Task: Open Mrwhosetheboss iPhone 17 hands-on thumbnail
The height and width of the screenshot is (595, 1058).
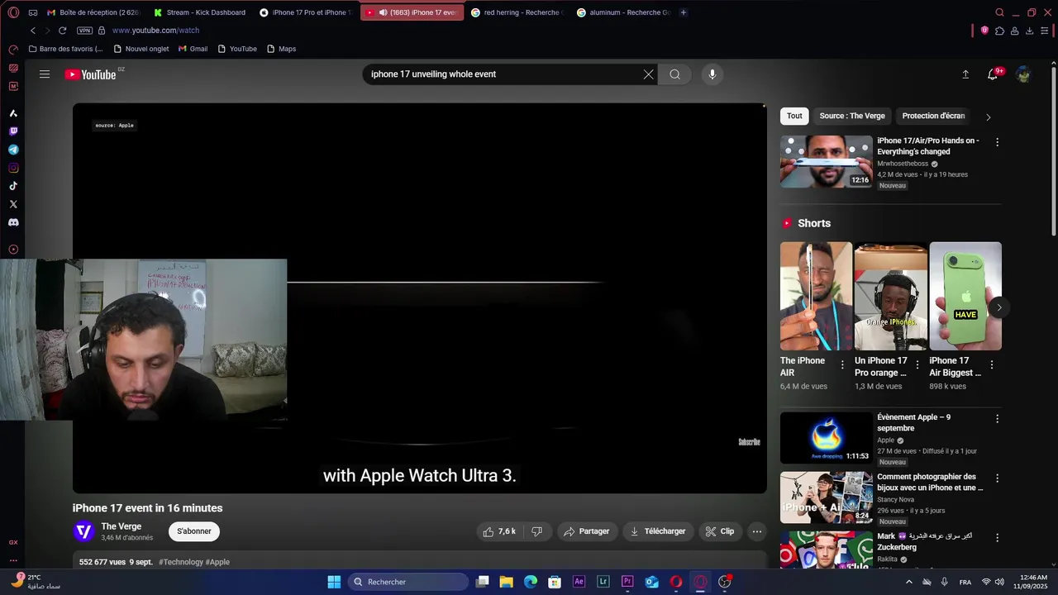Action: point(827,162)
